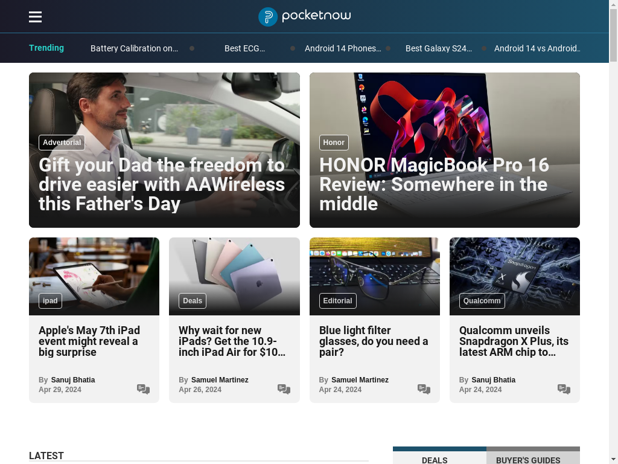618x464 pixels.
Task: Click the Apr 26, 2024 date text
Action: [x=200, y=390]
